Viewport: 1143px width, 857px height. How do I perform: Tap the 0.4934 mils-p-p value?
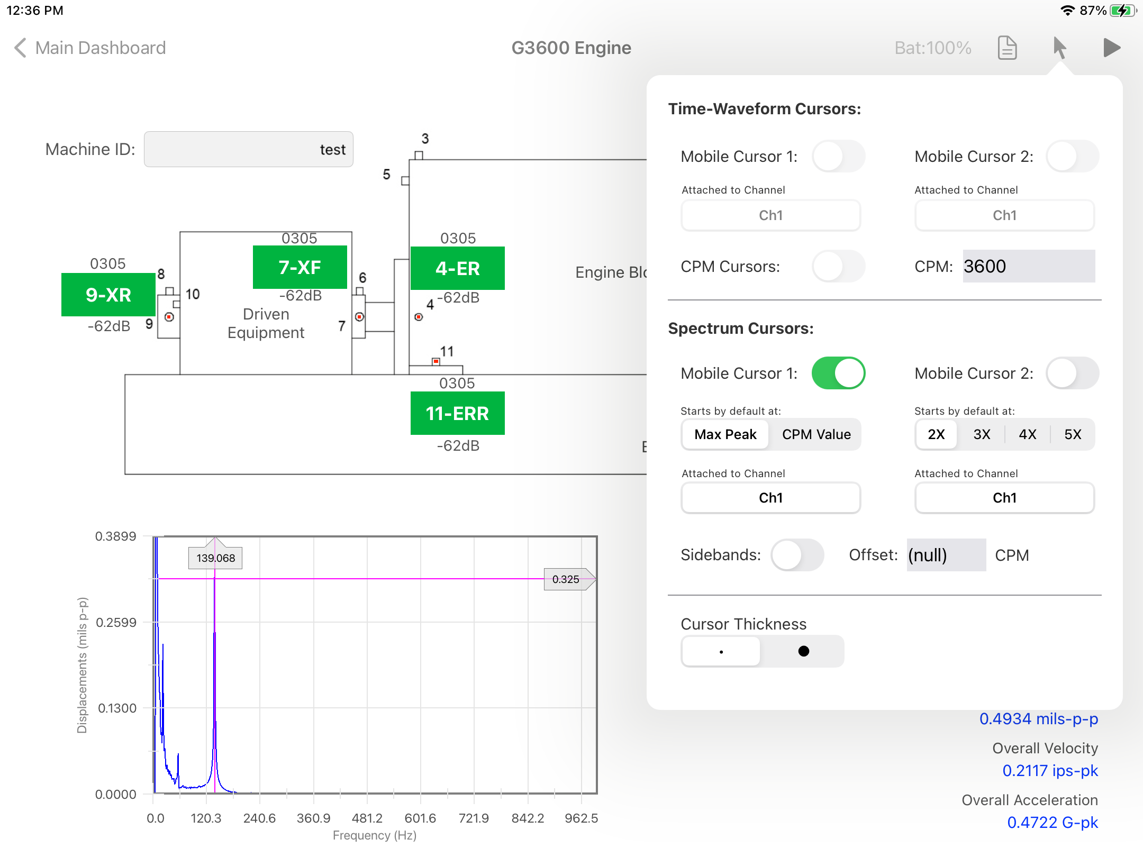1038,719
